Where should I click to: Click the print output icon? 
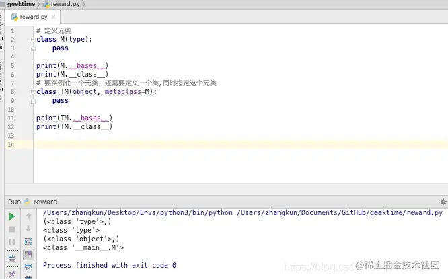pos(28,267)
